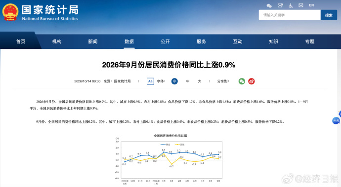The image size is (341, 187).
Task: Open the 知识 menu item
Action: (x=274, y=41)
